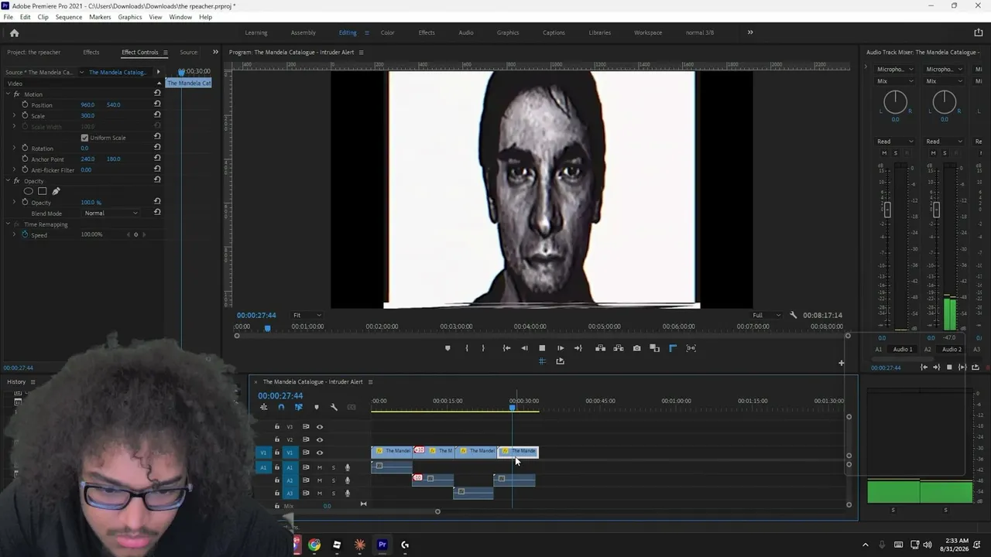Expand the Rotation property
Image resolution: width=991 pixels, height=557 pixels.
point(14,148)
